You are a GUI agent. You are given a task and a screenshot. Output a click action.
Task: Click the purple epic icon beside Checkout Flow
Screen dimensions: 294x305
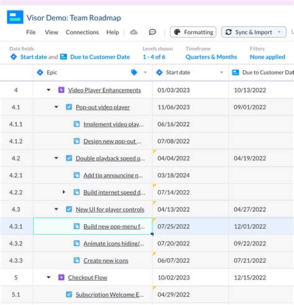(61, 277)
